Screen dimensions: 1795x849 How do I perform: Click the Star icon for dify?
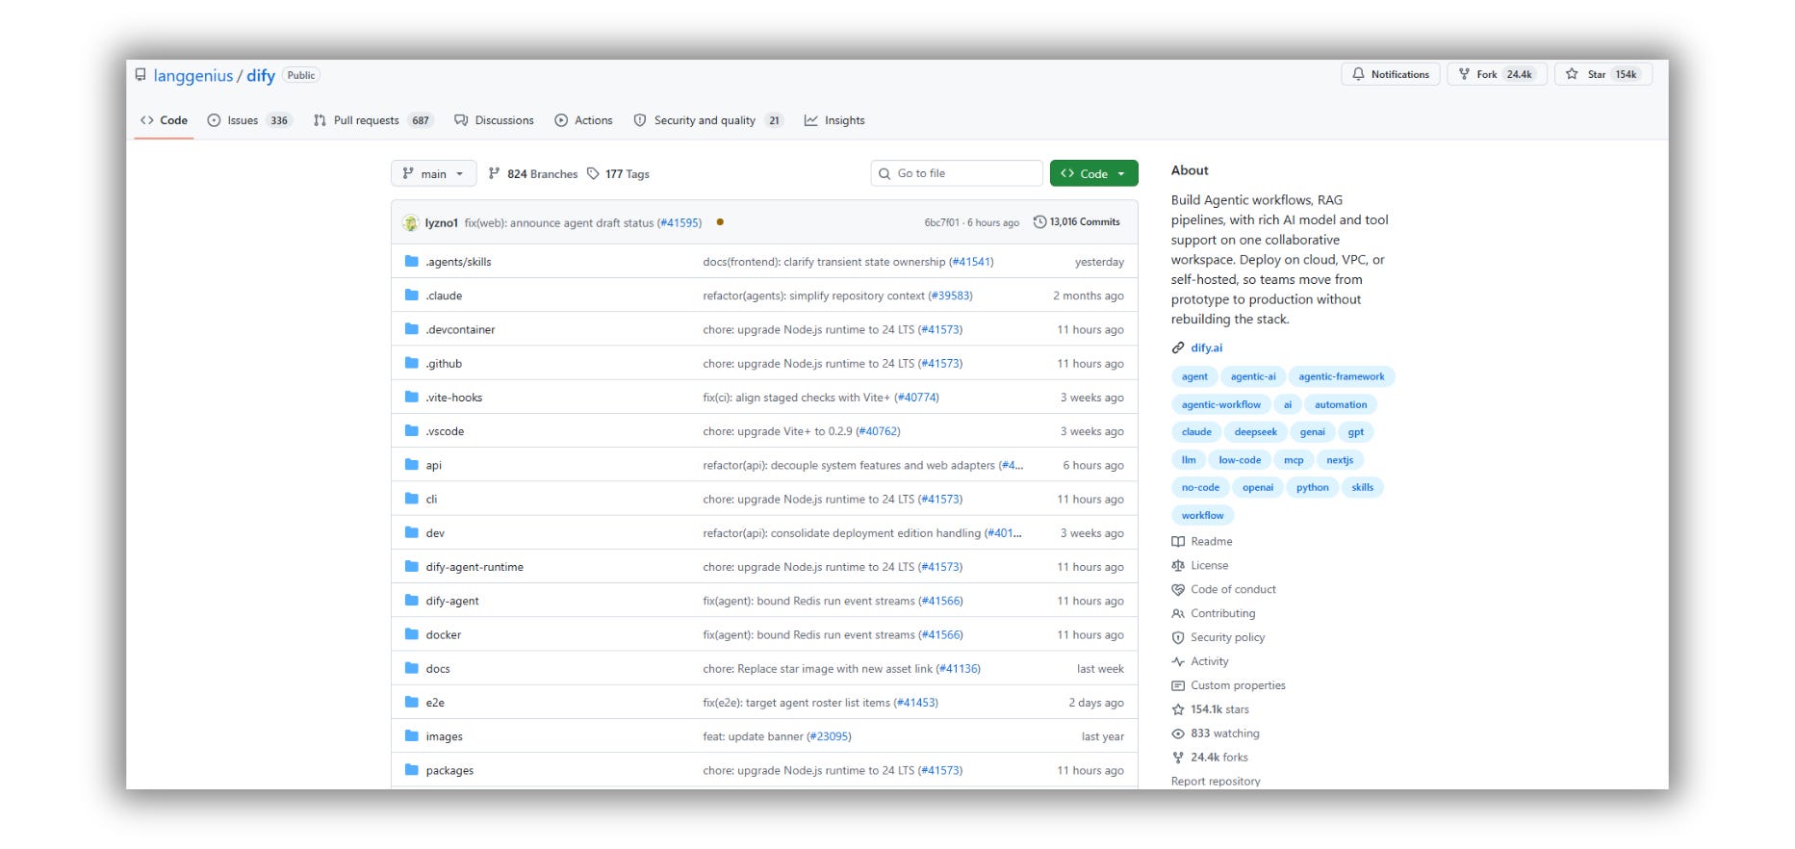[x=1572, y=74]
